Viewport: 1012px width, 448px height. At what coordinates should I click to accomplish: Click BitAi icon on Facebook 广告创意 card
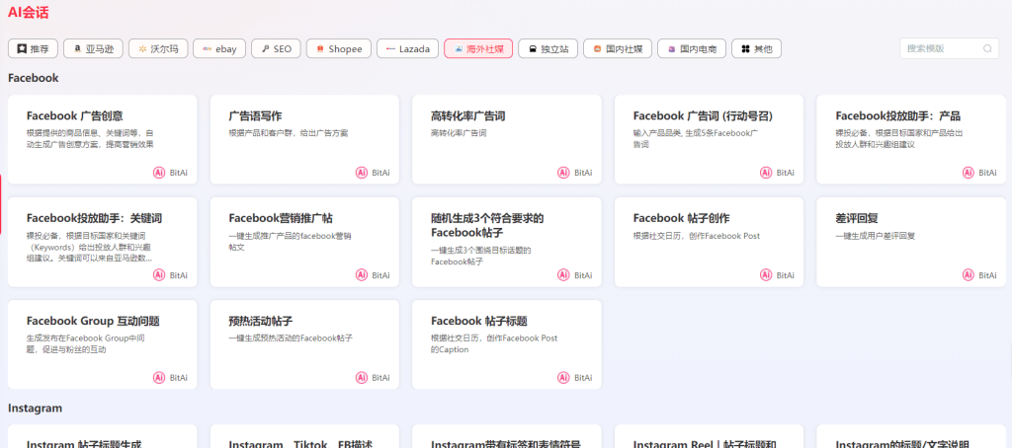(x=159, y=173)
